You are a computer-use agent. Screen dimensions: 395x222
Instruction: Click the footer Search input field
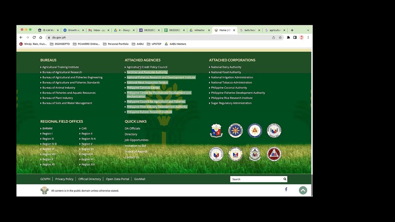tap(256, 179)
